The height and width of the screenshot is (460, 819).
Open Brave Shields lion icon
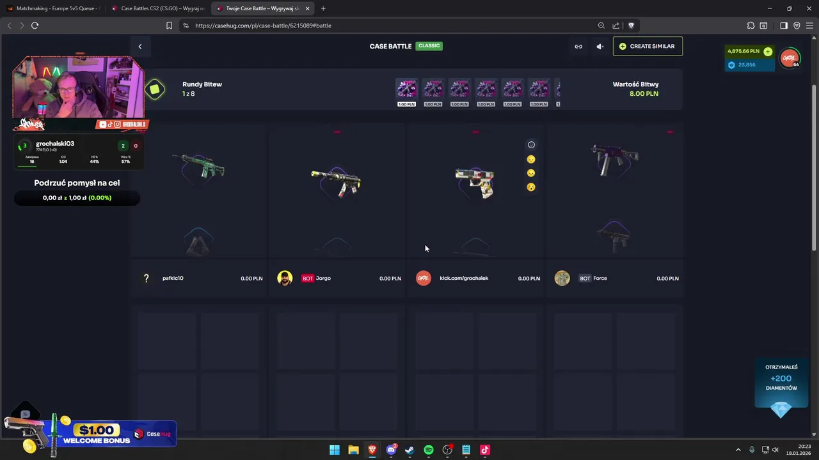click(x=631, y=26)
